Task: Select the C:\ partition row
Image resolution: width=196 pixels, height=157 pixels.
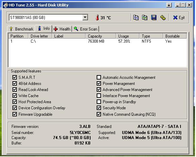Action: point(98,41)
